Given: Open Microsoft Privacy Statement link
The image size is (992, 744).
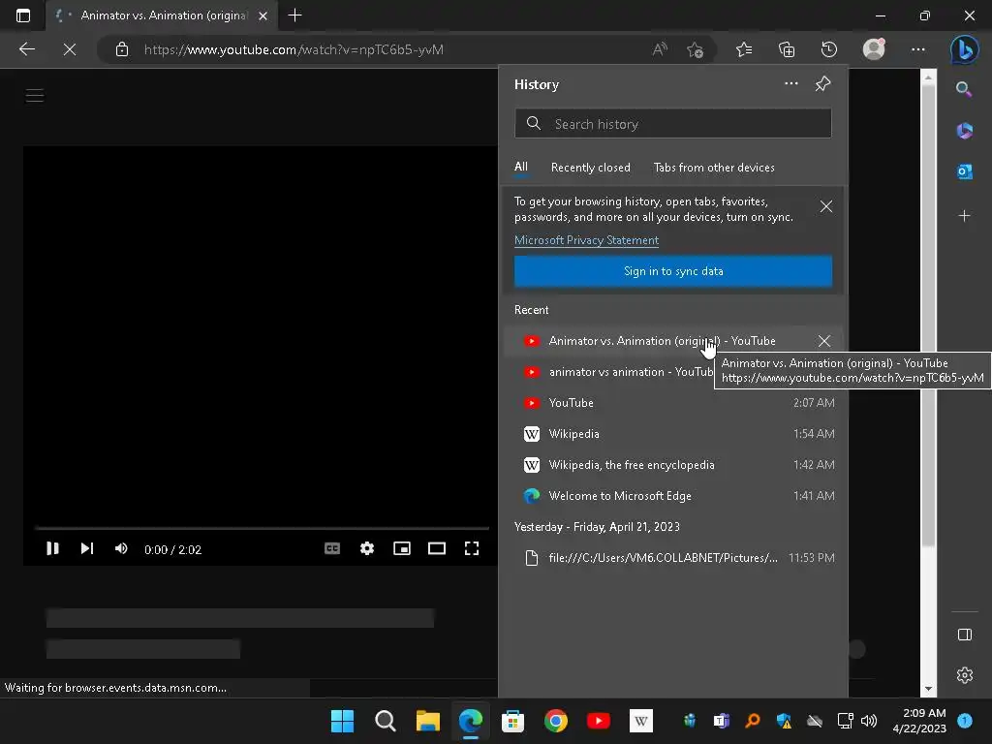Looking at the screenshot, I should [x=586, y=240].
